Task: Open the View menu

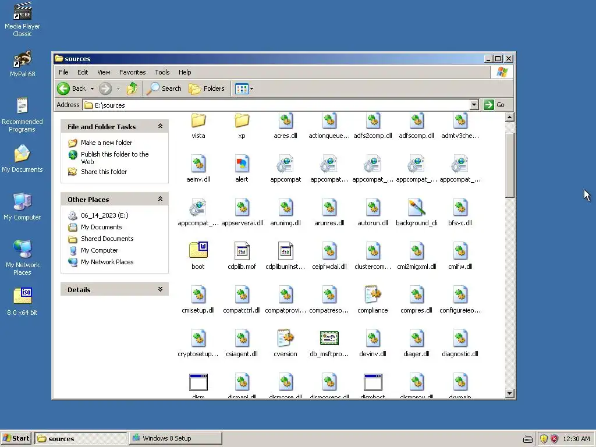Action: [x=104, y=72]
